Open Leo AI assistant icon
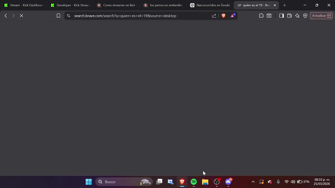This screenshot has width=335, height=188. pyautogui.click(x=297, y=16)
